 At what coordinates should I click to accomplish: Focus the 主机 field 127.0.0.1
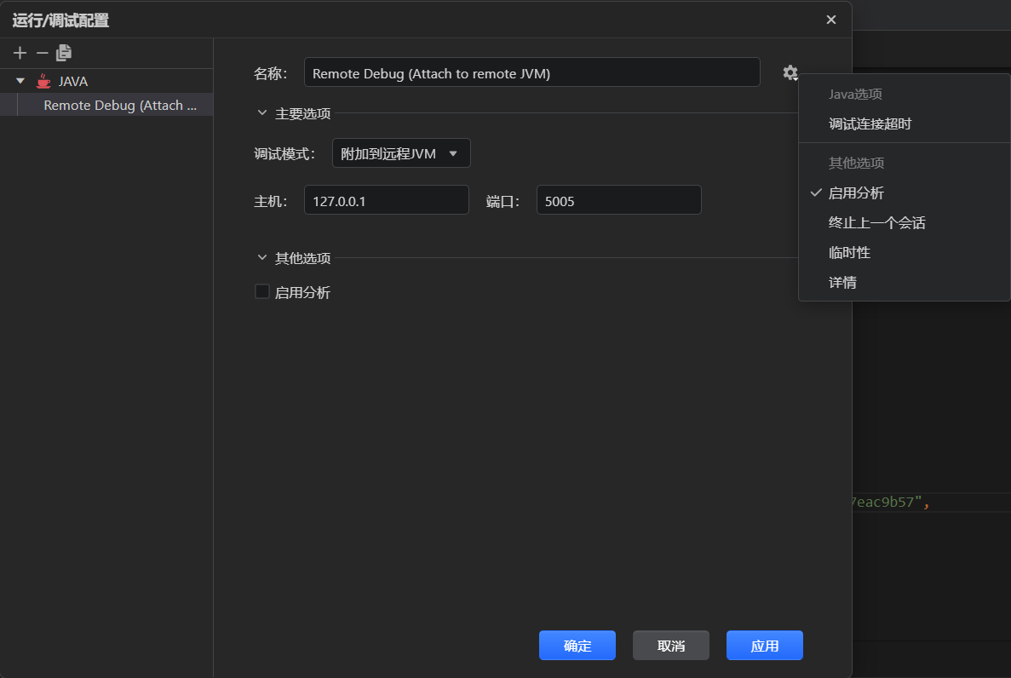coord(386,201)
